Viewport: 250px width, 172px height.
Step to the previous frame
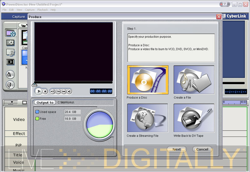(52, 91)
